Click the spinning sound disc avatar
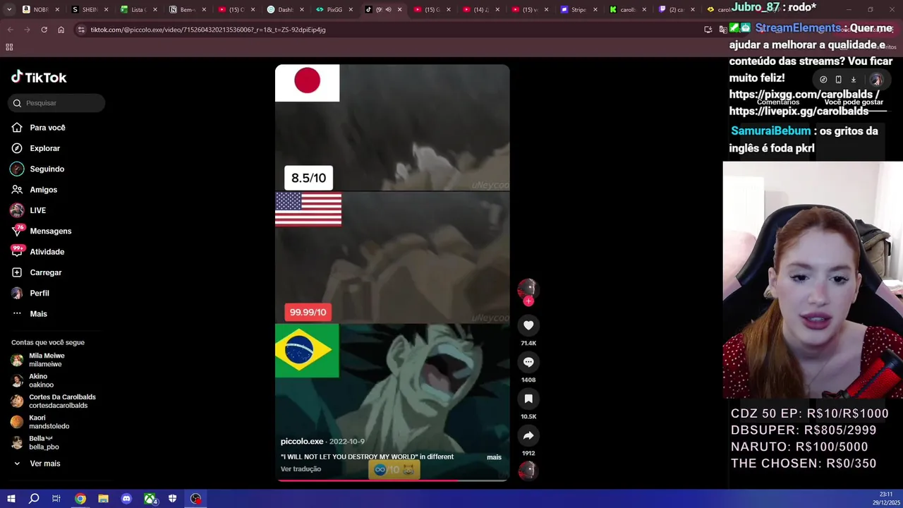 click(x=528, y=471)
